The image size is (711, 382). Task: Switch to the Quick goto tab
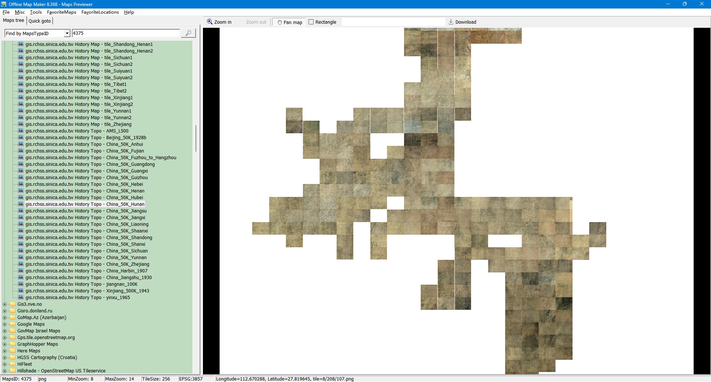pos(40,21)
